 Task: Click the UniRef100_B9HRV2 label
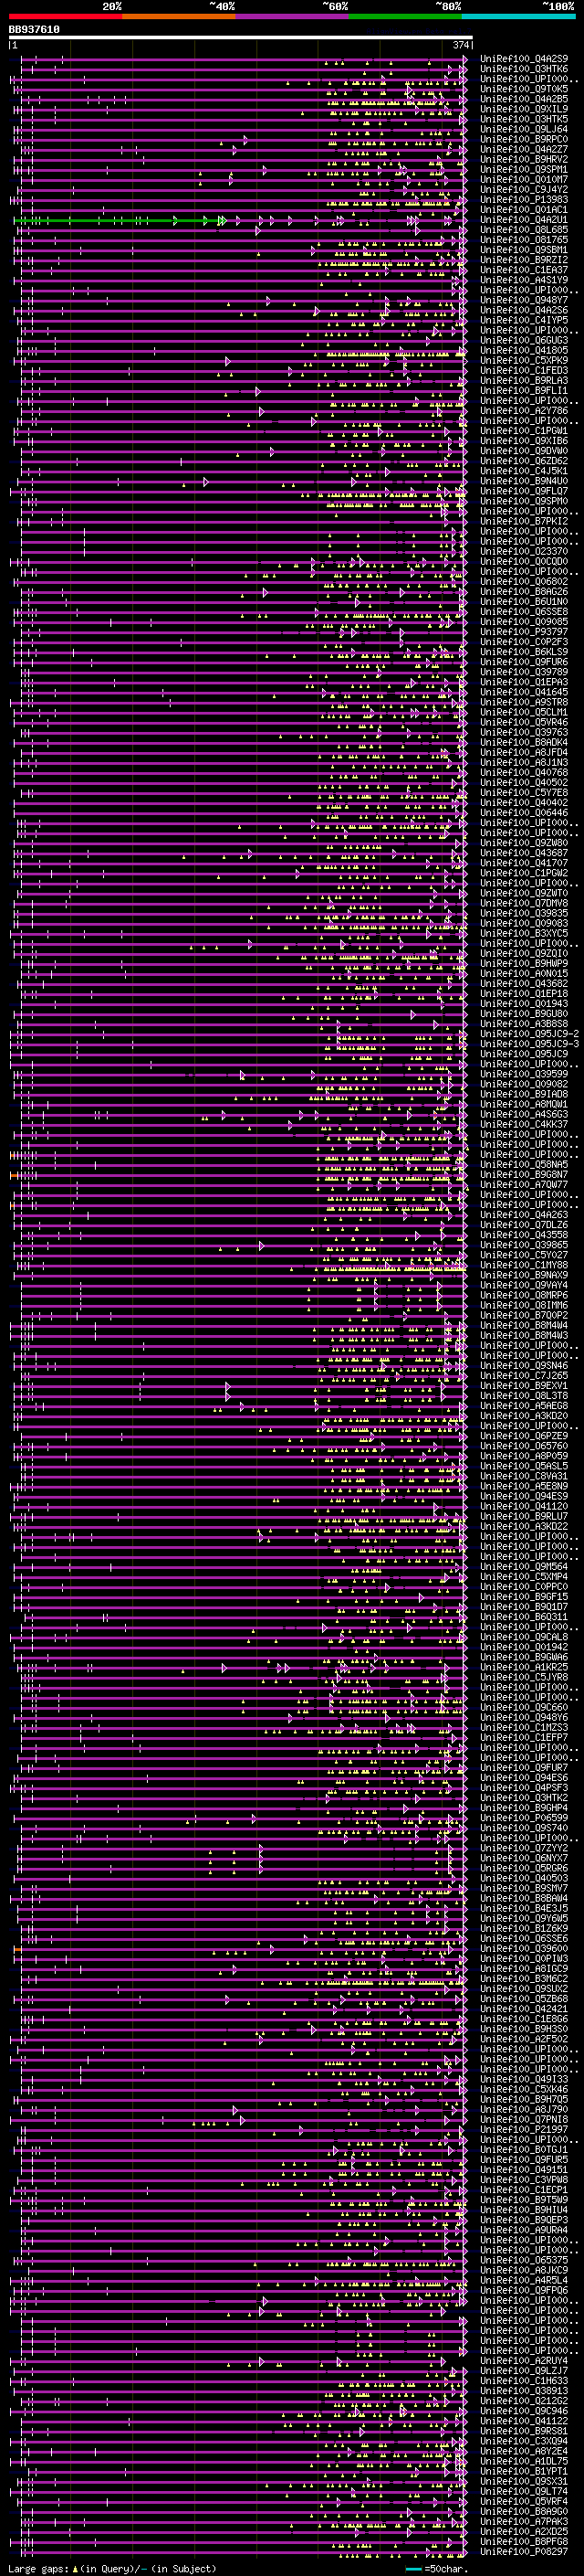(524, 159)
